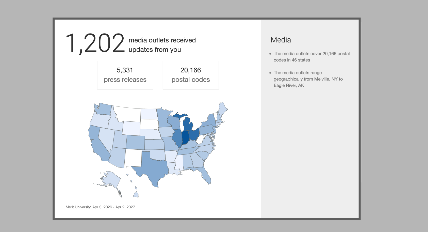Select Indiana, the darkest state on map
This screenshot has height=232, width=428.
pyautogui.click(x=185, y=137)
